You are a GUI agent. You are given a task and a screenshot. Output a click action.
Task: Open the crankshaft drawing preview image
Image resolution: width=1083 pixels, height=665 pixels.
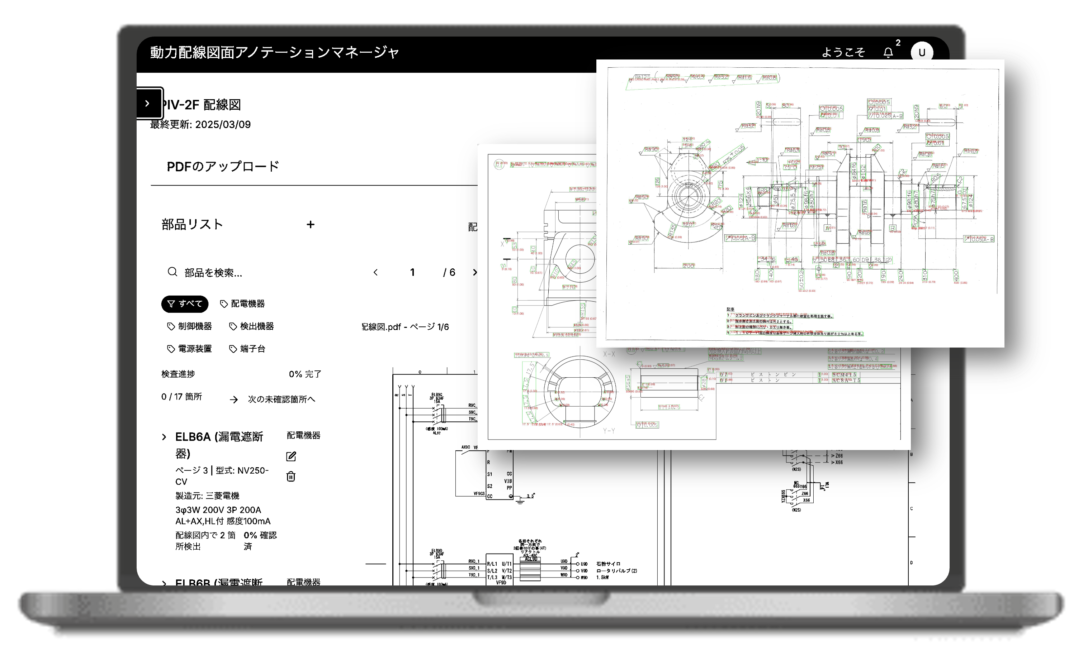pyautogui.click(x=800, y=204)
